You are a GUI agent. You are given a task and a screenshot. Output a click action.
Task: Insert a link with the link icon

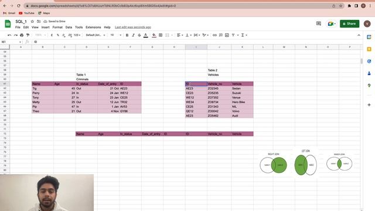click(214, 35)
